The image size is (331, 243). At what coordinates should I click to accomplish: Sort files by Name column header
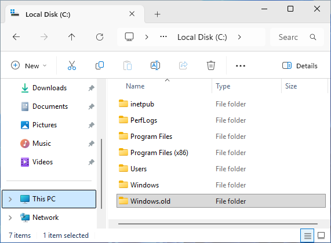[135, 86]
